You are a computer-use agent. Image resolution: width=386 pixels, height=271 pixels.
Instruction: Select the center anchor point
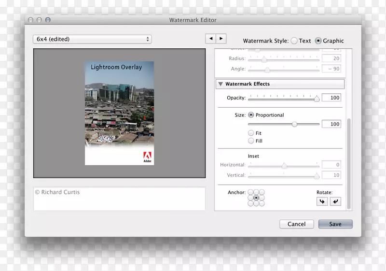(256, 198)
